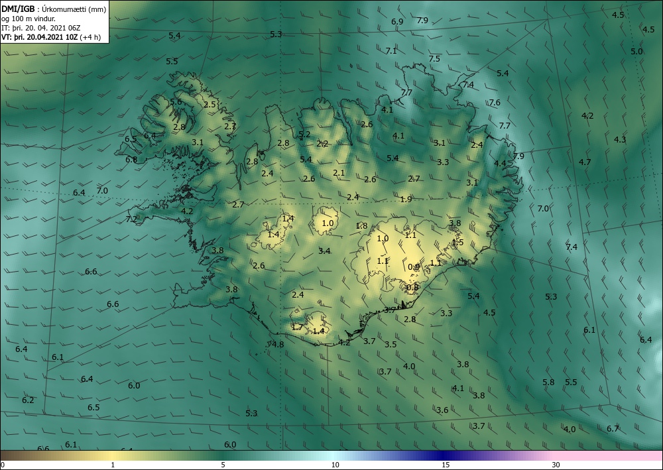Image resolution: width=663 pixels, height=470 pixels.
Task: Click the '4.8' value on the map
Action: pyautogui.click(x=278, y=344)
